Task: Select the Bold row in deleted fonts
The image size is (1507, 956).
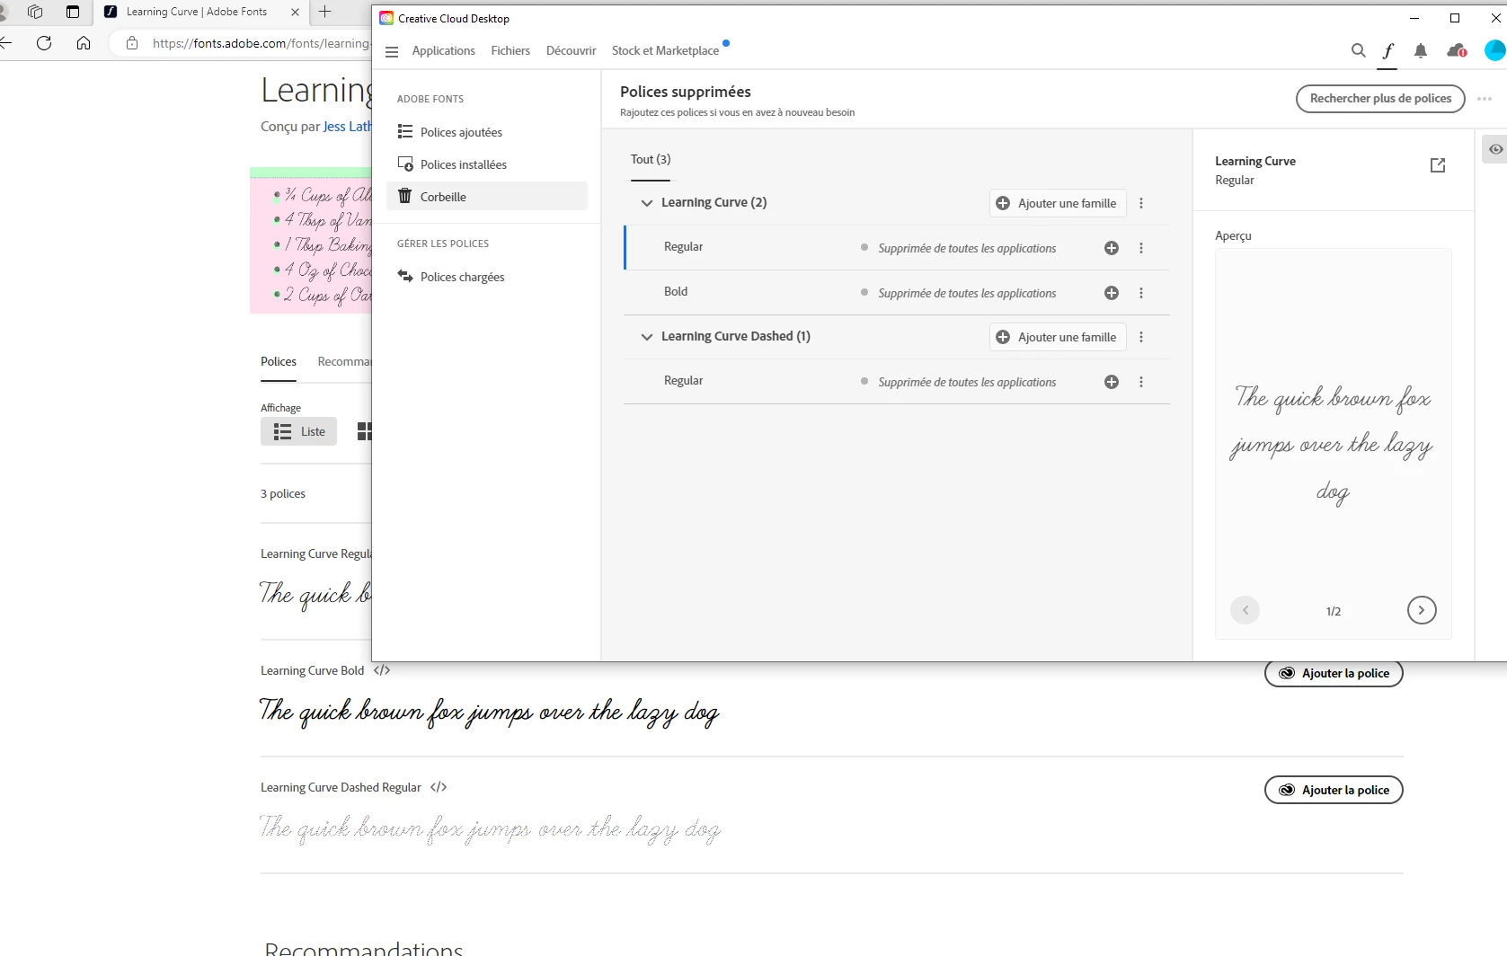Action: pyautogui.click(x=897, y=293)
